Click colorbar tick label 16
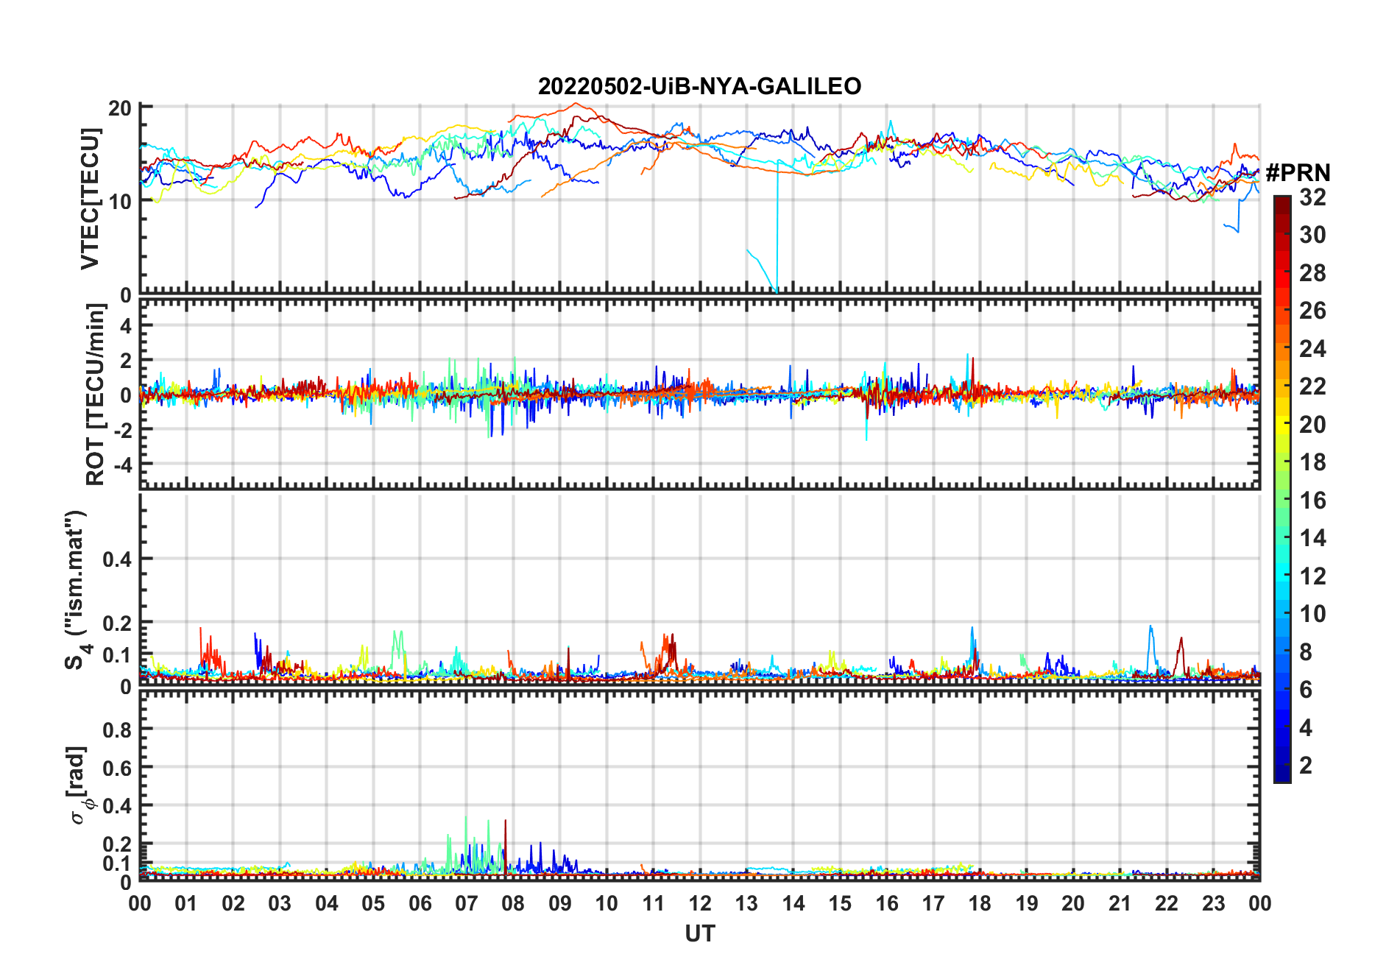Viewport: 1400px width, 979px height. click(1312, 501)
